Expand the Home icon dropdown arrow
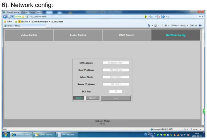The width and height of the screenshot is (207, 139). [x=152, y=26]
